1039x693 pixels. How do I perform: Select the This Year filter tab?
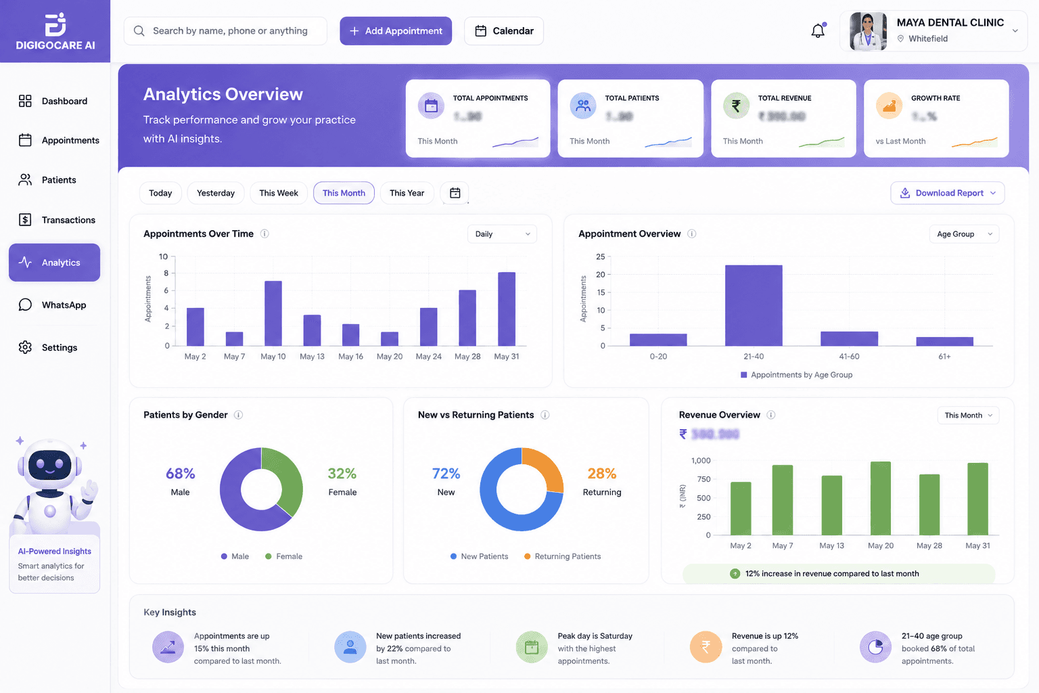click(x=407, y=193)
